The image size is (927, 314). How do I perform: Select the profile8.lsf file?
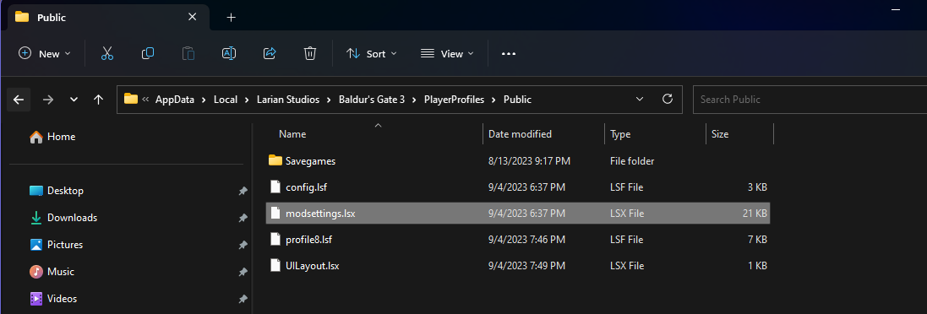(518, 239)
